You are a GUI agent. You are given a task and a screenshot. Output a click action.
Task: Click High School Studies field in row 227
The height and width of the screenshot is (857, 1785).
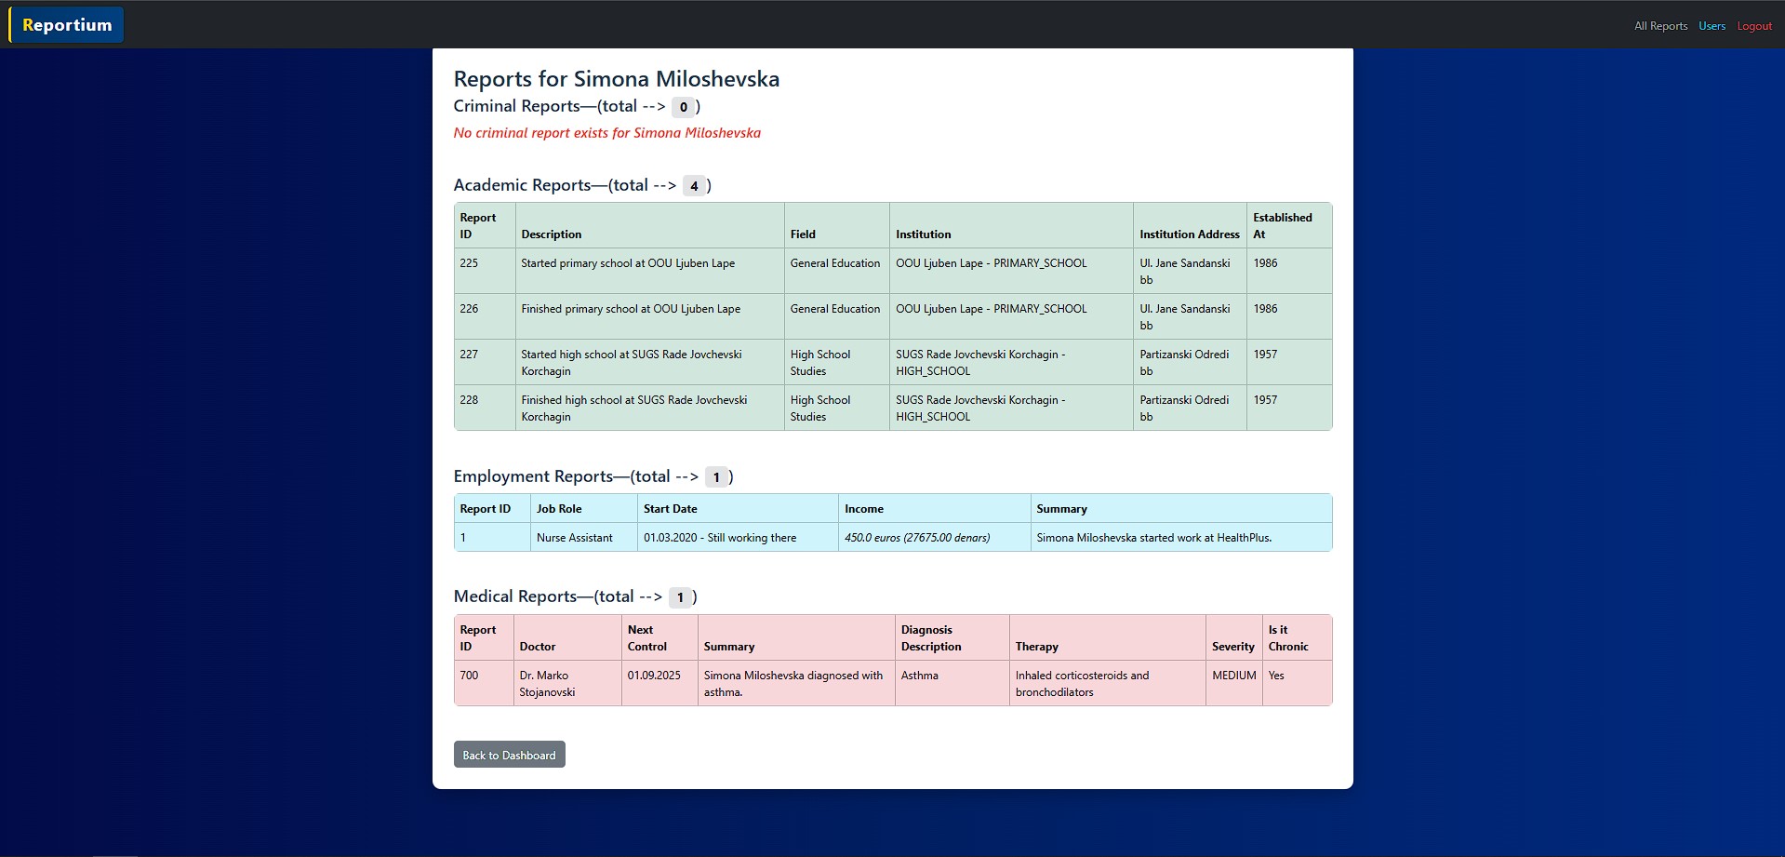[x=836, y=362]
